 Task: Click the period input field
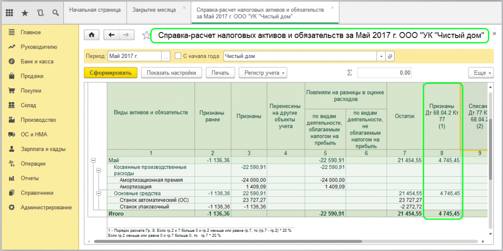(x=135, y=56)
